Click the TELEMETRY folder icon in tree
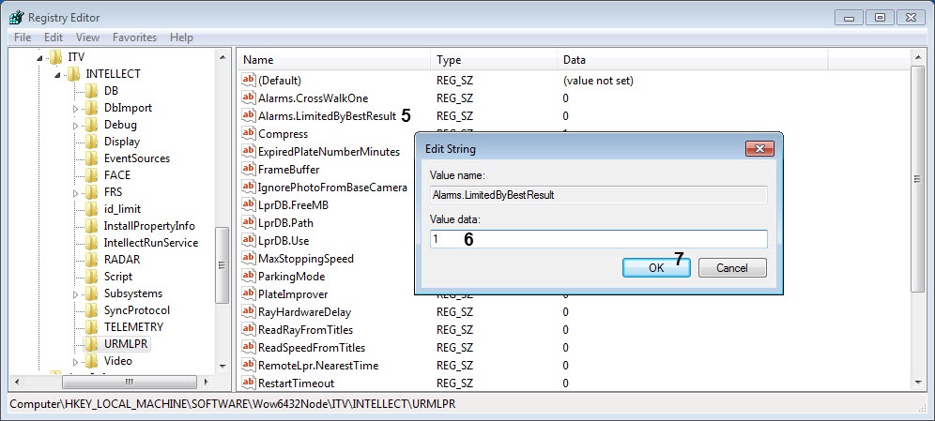The width and height of the screenshot is (935, 421). pyautogui.click(x=91, y=327)
